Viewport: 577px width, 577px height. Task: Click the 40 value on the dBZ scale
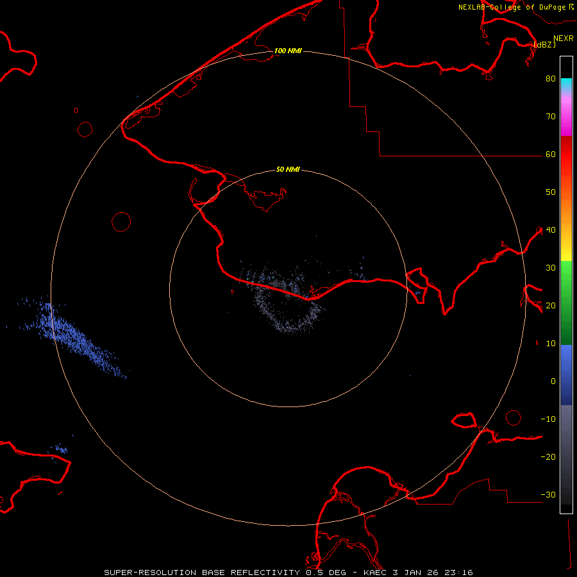(x=551, y=230)
